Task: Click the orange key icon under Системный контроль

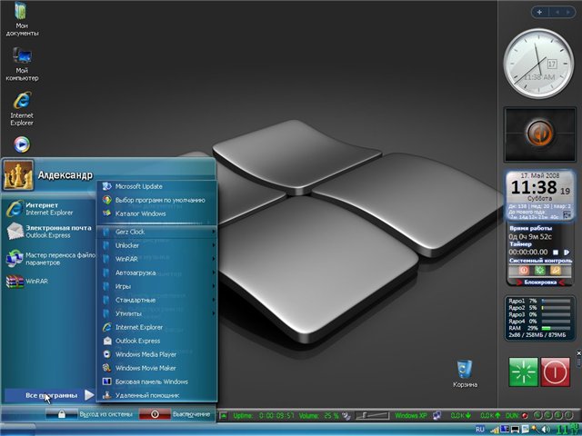Action: (x=556, y=271)
